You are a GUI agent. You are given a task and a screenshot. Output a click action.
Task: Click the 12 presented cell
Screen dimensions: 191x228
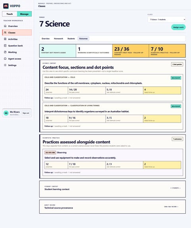pyautogui.click(x=56, y=165)
